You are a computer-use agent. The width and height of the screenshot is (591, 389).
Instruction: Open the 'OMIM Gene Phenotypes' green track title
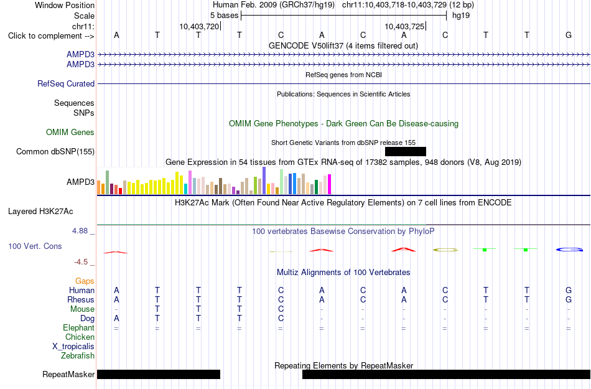[x=343, y=124]
